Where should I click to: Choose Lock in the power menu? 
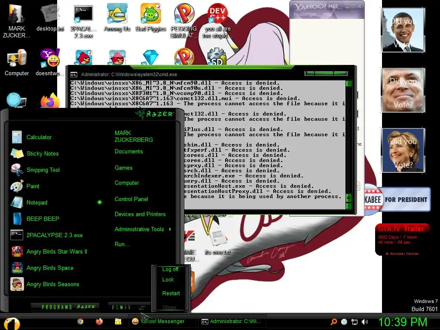[168, 280]
